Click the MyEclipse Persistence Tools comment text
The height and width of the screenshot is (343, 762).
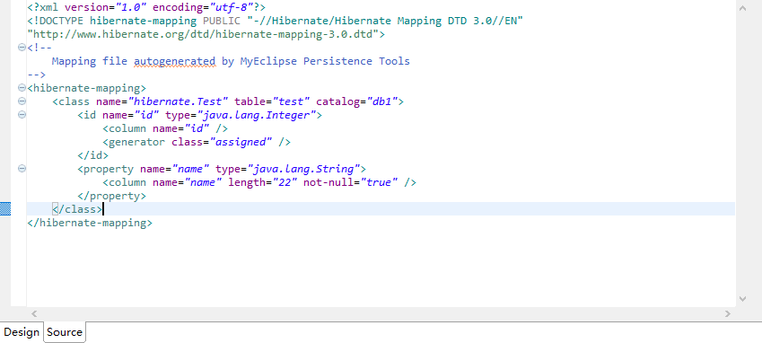[x=325, y=61]
